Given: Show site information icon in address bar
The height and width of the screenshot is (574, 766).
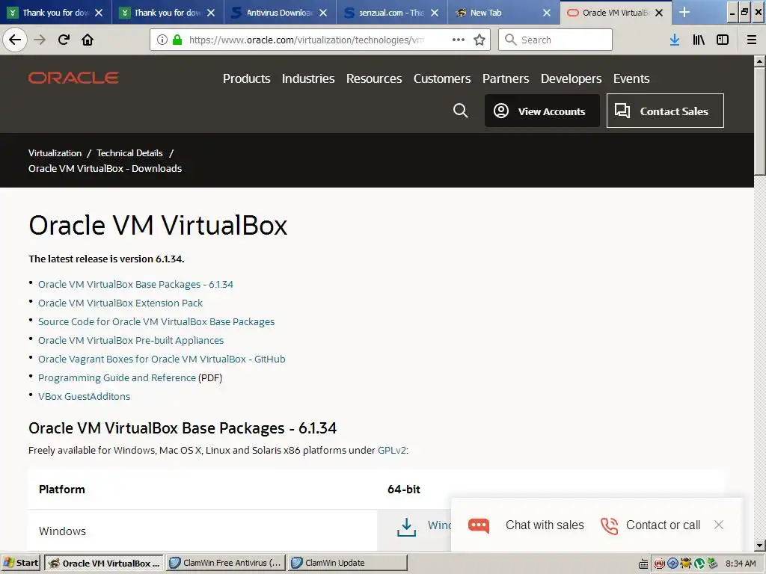Looking at the screenshot, I should (162, 40).
